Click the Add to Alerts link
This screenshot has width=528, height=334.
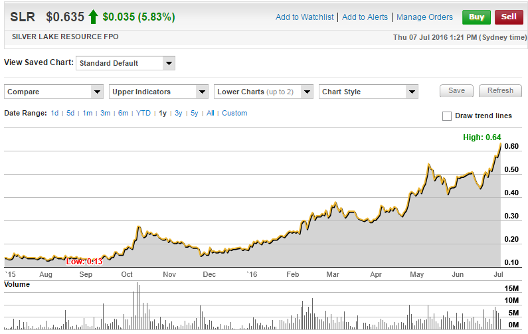click(x=365, y=17)
